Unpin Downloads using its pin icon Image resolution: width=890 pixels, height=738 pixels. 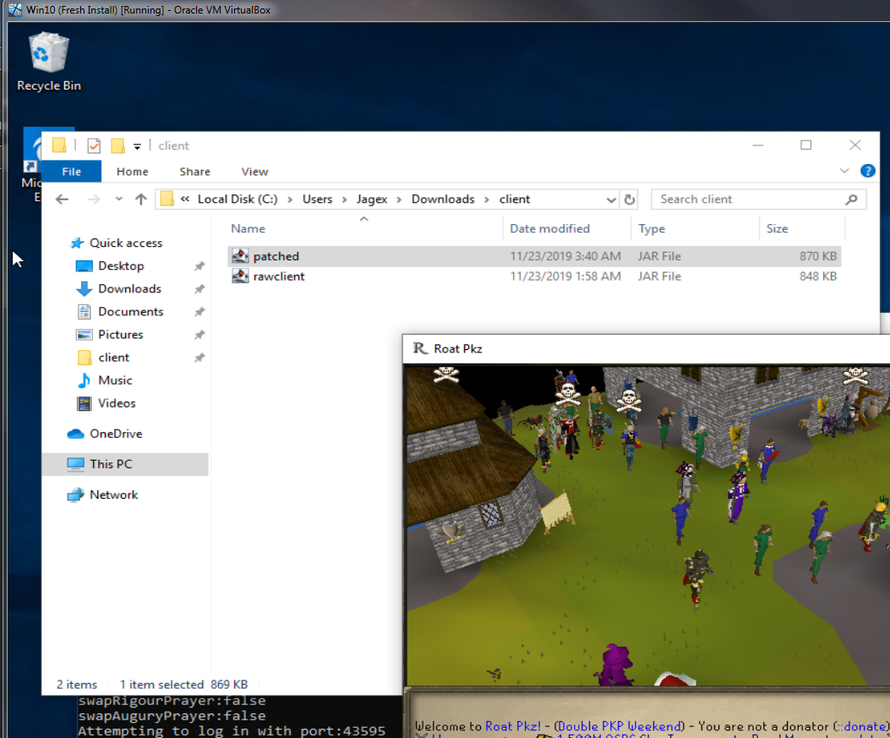tap(199, 289)
